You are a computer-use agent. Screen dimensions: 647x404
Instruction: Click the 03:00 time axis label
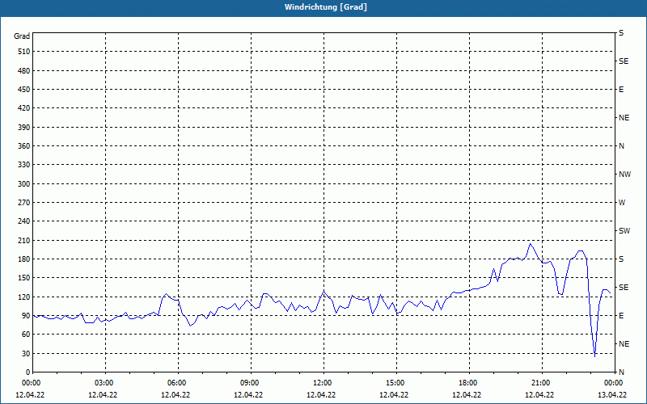coord(105,383)
